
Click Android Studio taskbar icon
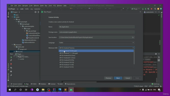pos(71,90)
